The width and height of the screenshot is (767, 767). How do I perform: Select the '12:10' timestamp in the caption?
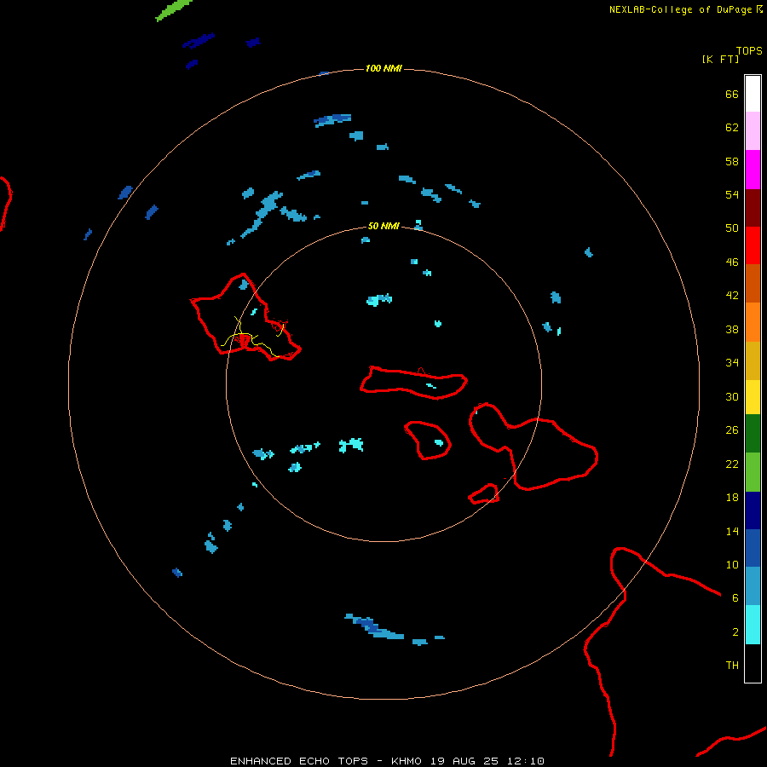(x=526, y=761)
